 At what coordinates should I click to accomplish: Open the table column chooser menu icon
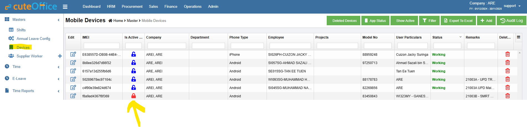tap(518, 37)
